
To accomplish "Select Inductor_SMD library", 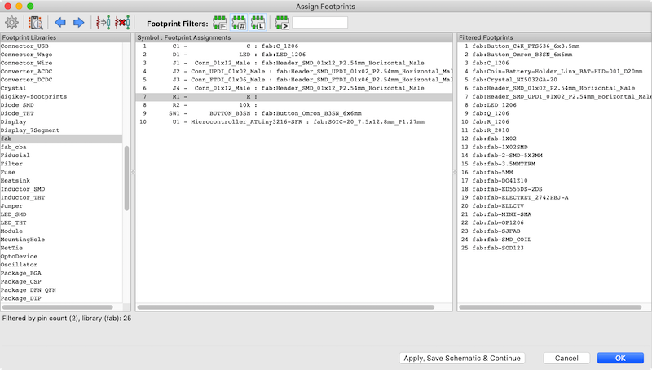I will tap(61, 189).
